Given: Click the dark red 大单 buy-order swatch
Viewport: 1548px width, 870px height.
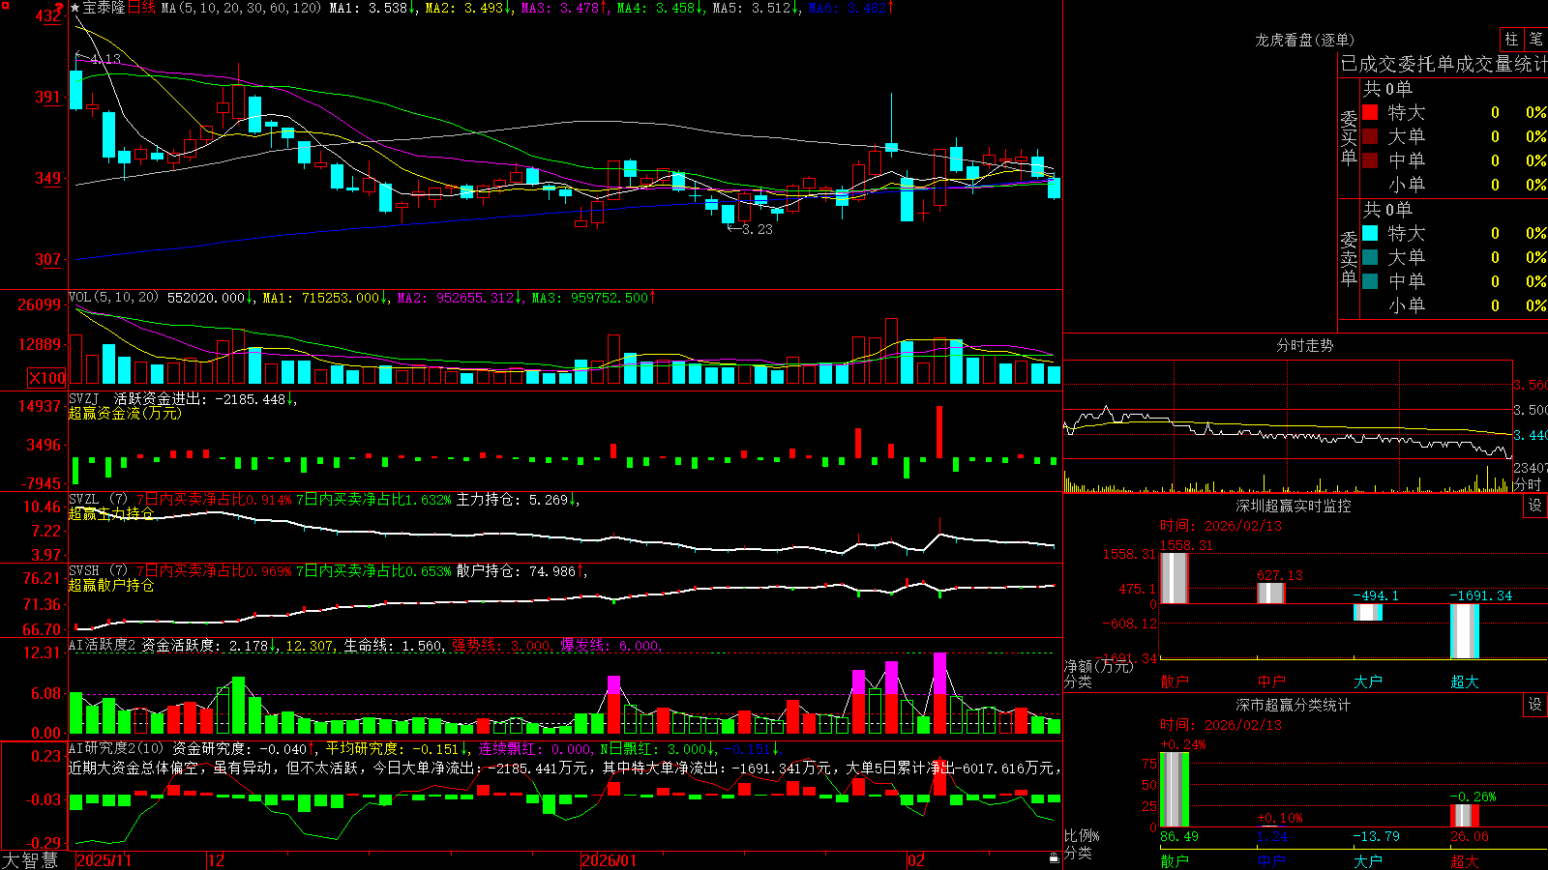Looking at the screenshot, I should [x=1370, y=136].
